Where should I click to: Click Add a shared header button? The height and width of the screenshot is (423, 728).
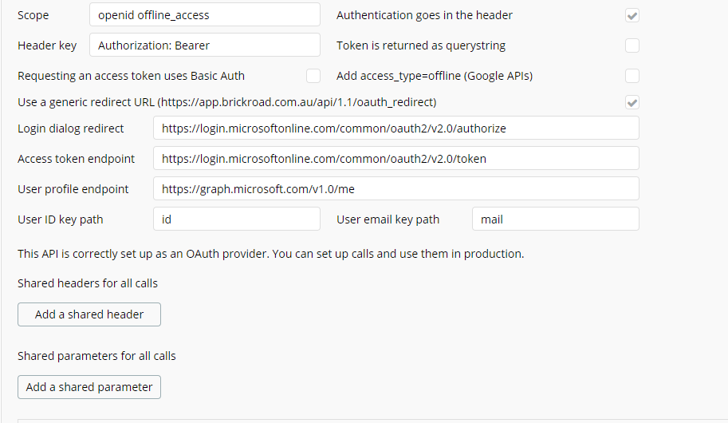pyautogui.click(x=89, y=314)
